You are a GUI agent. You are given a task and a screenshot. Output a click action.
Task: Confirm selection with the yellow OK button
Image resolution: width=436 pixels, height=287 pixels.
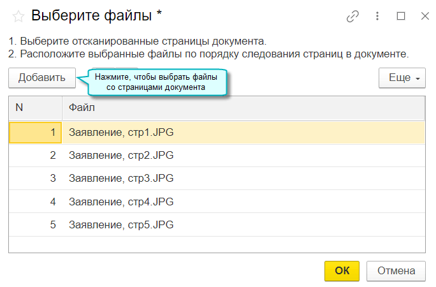coord(342,270)
